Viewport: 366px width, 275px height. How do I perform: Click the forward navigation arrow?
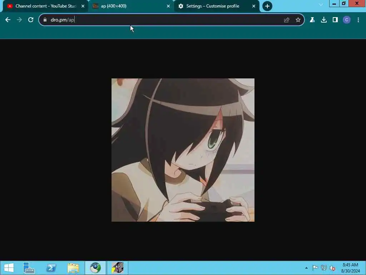click(x=19, y=20)
